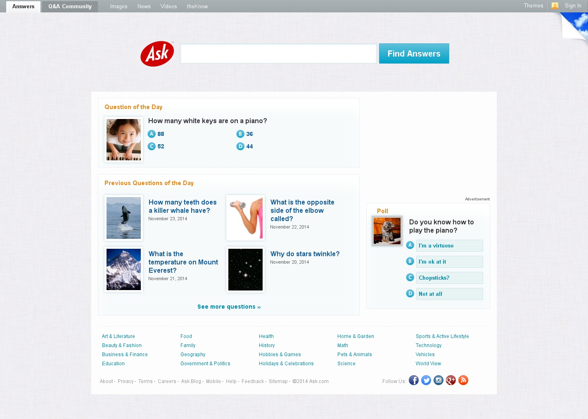Open the cat at piano poll thumbnail
Viewport: 588px width, 419px height.
point(387,231)
